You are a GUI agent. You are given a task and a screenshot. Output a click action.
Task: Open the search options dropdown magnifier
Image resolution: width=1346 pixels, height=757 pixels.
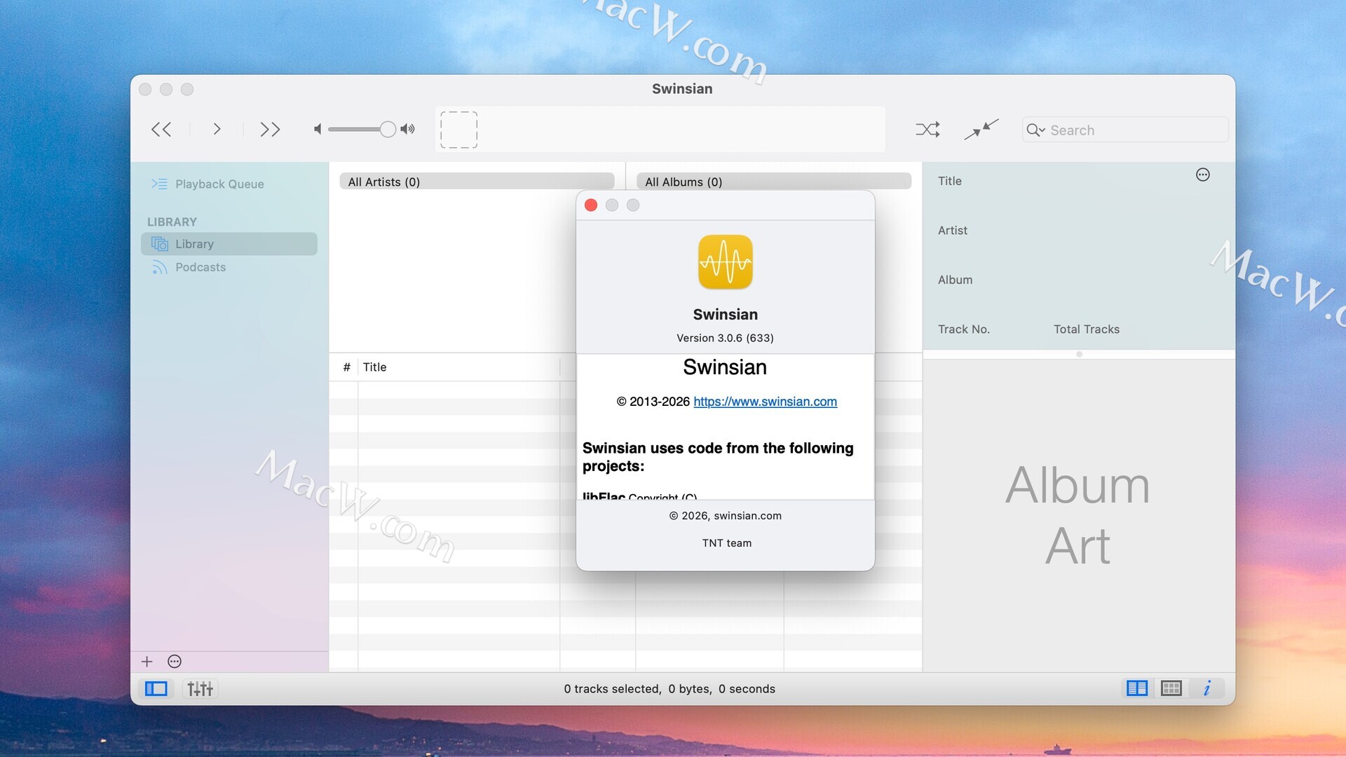click(x=1035, y=130)
